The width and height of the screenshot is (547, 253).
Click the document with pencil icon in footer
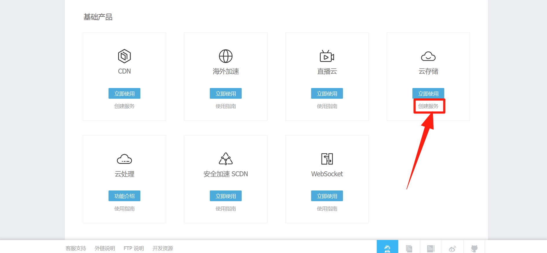[x=431, y=248]
